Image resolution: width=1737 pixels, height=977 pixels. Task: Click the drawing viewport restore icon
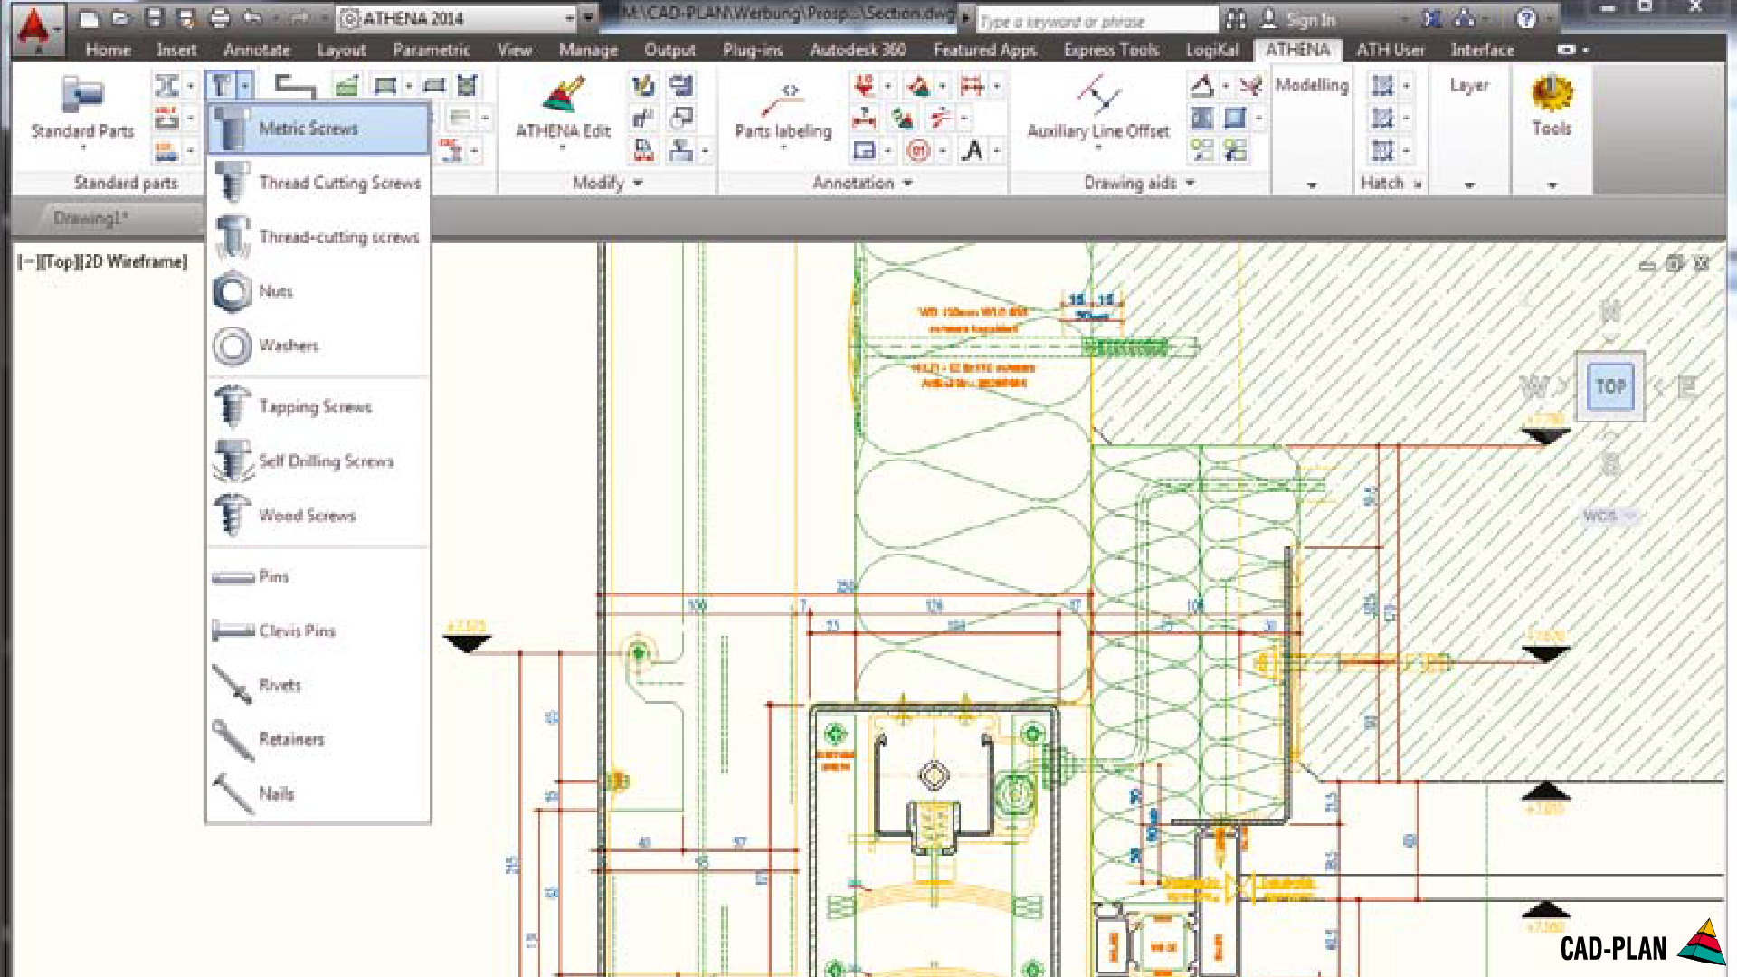(x=1675, y=263)
